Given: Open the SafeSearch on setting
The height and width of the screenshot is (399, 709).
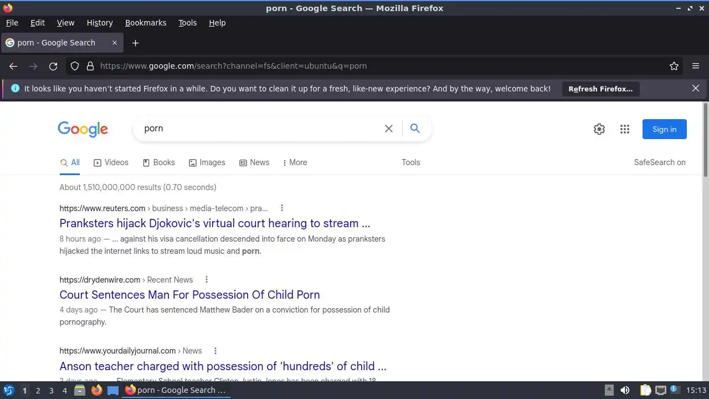Looking at the screenshot, I should point(660,162).
